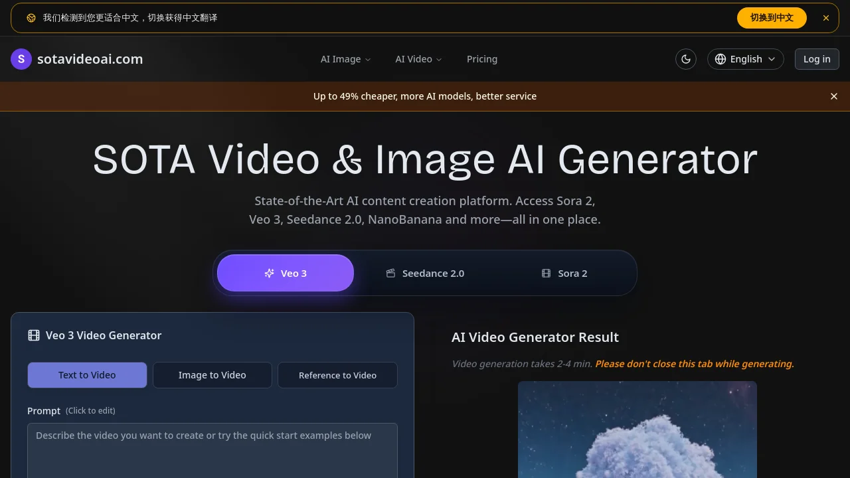Screen dimensions: 850x478
Task: Click the 切换到中文 button
Action: (x=772, y=18)
